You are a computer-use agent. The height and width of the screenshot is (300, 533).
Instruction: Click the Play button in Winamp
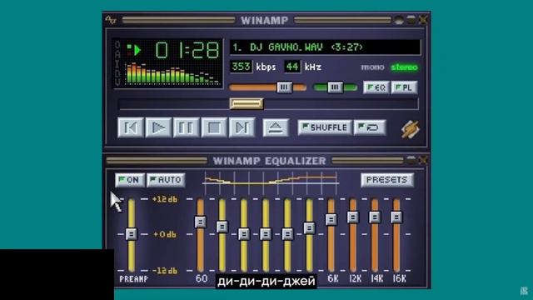click(x=158, y=127)
